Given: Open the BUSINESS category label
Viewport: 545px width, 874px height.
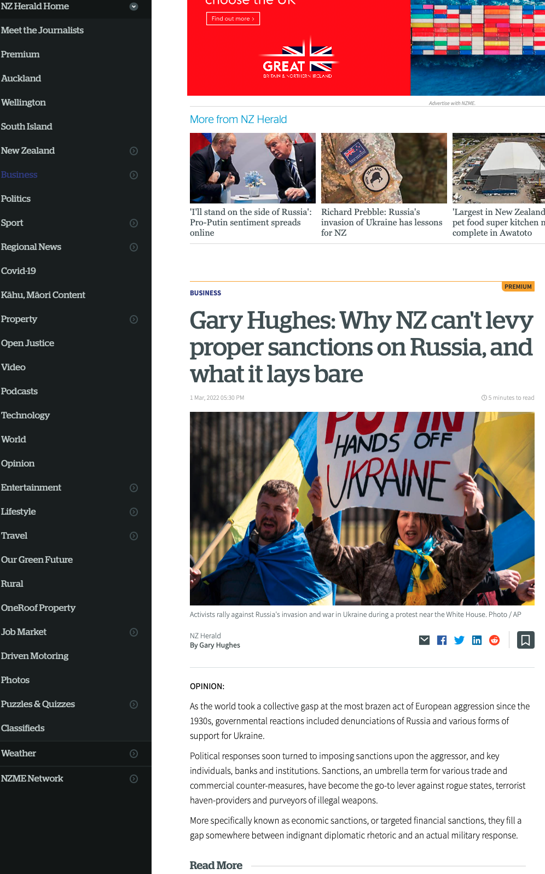Looking at the screenshot, I should tap(206, 293).
